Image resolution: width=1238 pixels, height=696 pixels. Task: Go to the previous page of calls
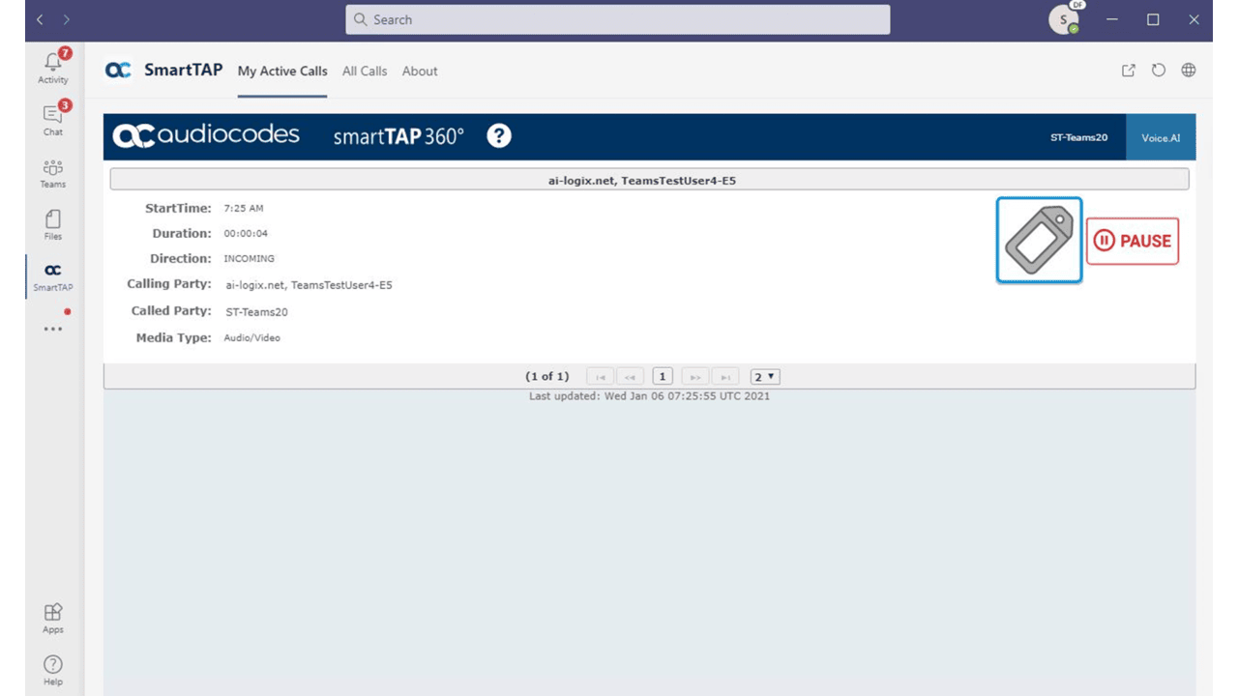(631, 377)
